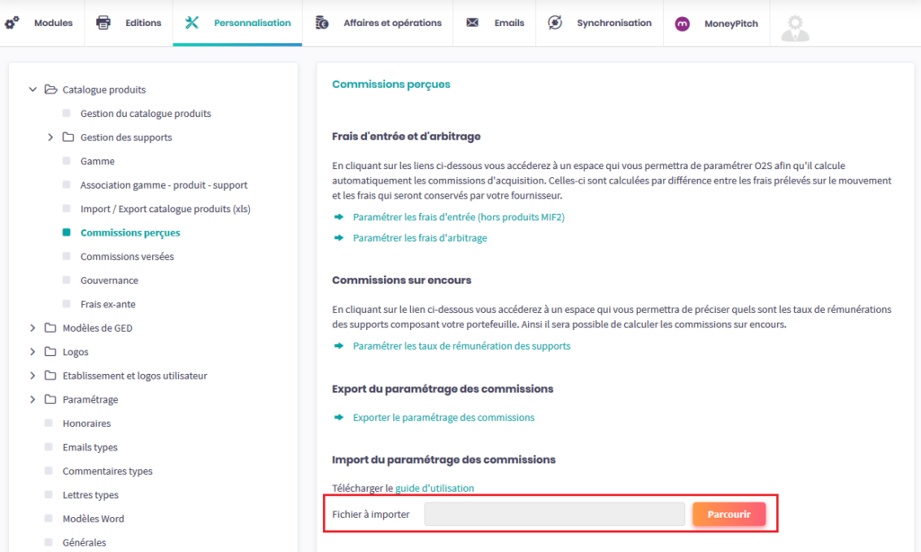This screenshot has width=921, height=552.
Task: Click Exporter le paramétrage des commissions
Action: pos(443,417)
